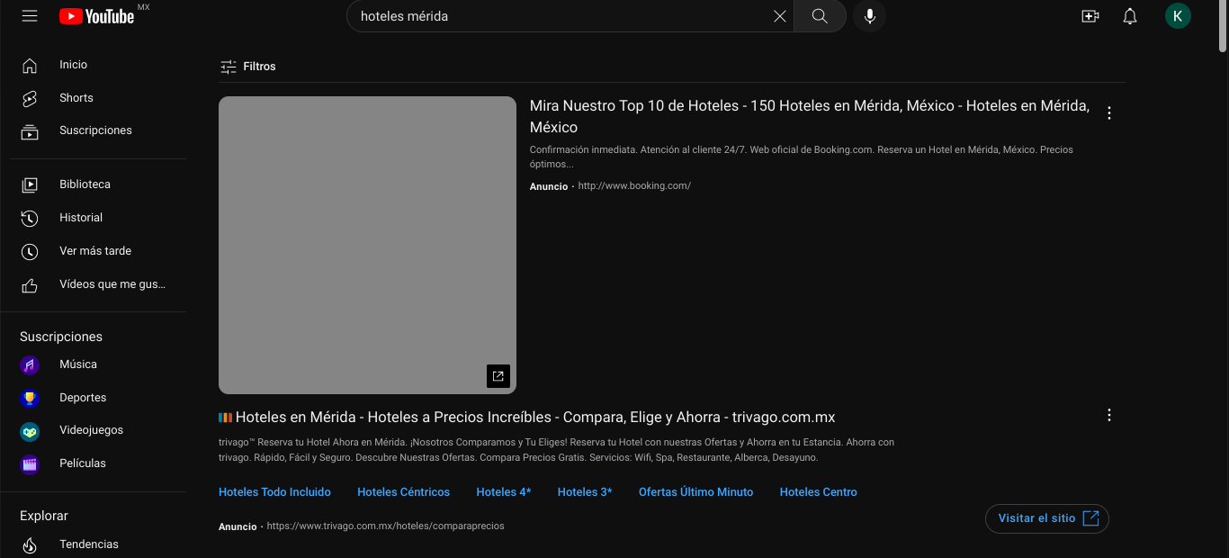Clear the search field with the X

779,15
